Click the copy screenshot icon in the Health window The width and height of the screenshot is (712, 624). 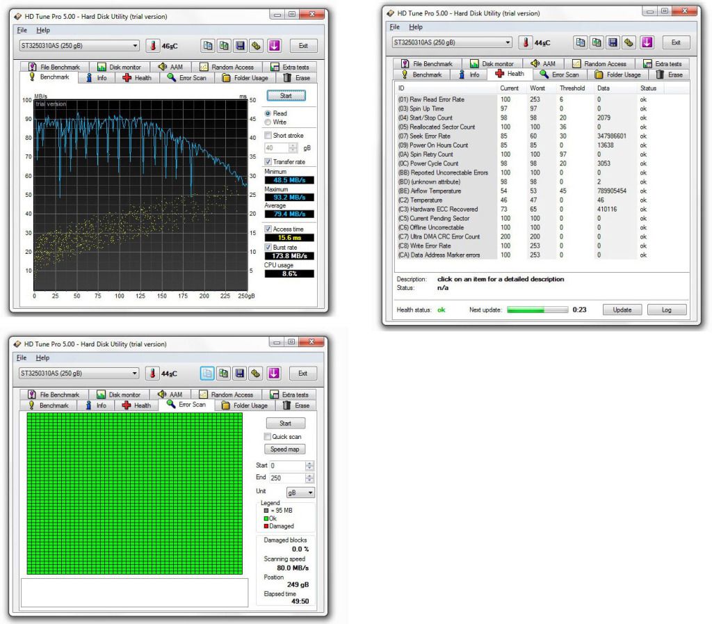coord(597,42)
